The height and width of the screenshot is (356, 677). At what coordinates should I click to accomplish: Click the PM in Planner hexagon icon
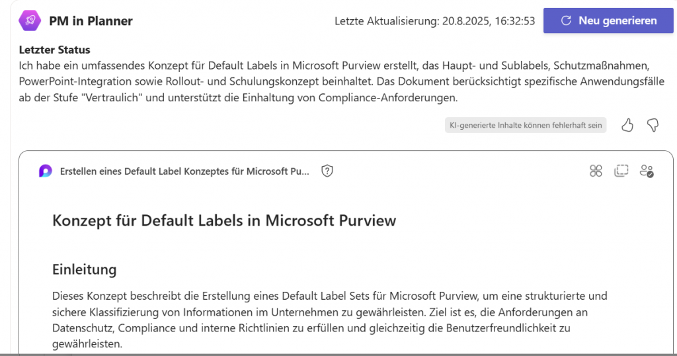click(x=30, y=21)
